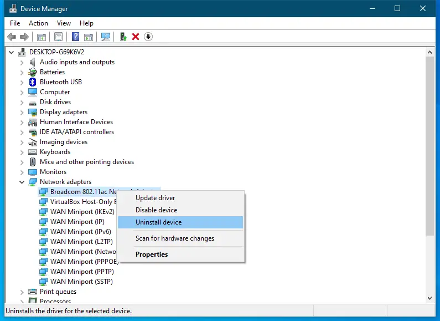The width and height of the screenshot is (440, 321).
Task: Click the Imaging devices label
Action: 64,142
